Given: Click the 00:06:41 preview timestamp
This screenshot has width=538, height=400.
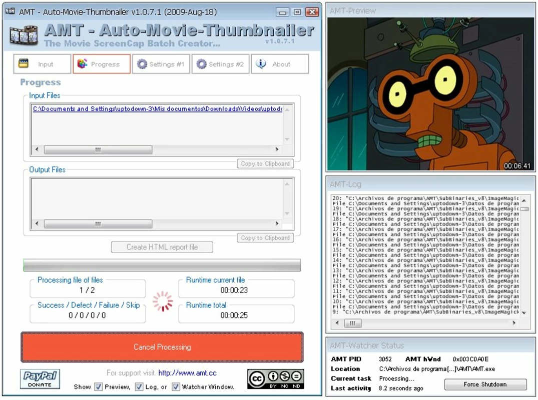Looking at the screenshot, I should (517, 166).
